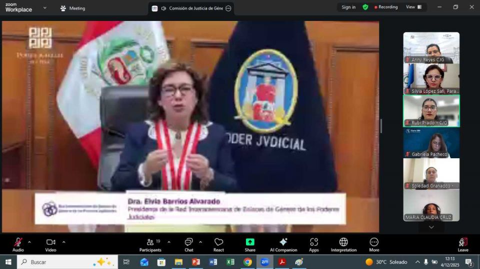Viewport: 480px width, 269px height.
Task: Switch to the Meeting tab
Action: click(x=72, y=8)
